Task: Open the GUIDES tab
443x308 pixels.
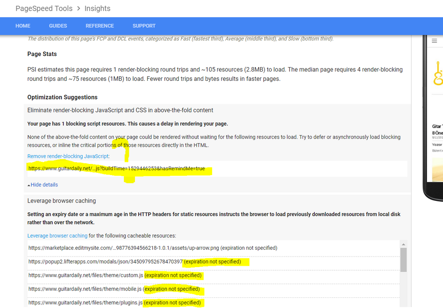Action: pyautogui.click(x=58, y=26)
